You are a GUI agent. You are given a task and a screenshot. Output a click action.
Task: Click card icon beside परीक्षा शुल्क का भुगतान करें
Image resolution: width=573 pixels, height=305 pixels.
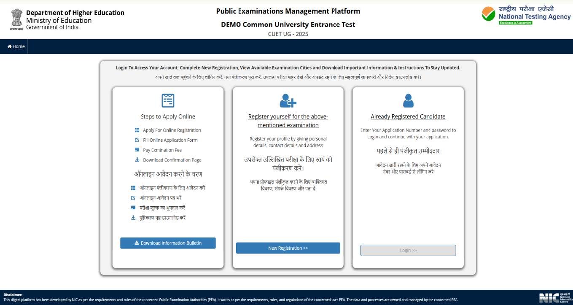point(133,208)
